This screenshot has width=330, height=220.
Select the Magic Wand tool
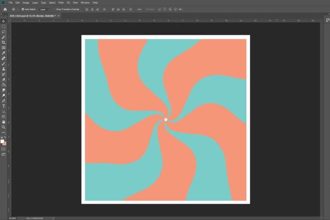pyautogui.click(x=3, y=37)
